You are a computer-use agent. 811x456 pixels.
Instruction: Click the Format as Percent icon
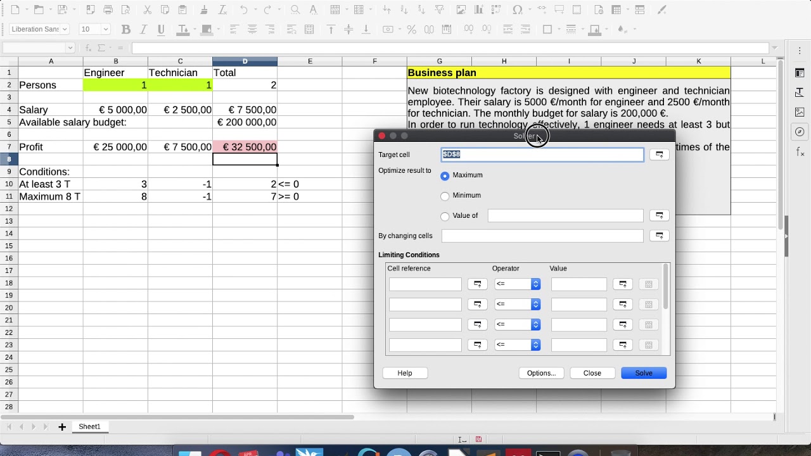[411, 30]
